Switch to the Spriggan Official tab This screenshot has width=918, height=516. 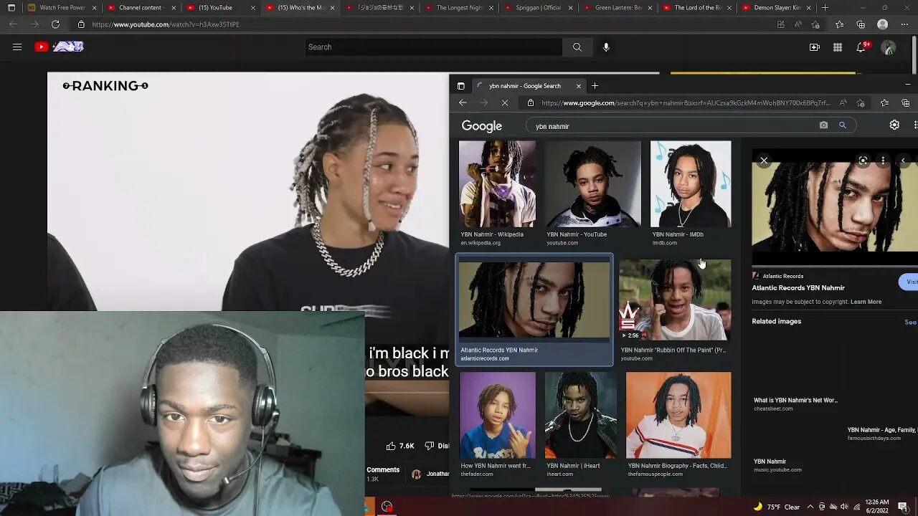pyautogui.click(x=537, y=8)
